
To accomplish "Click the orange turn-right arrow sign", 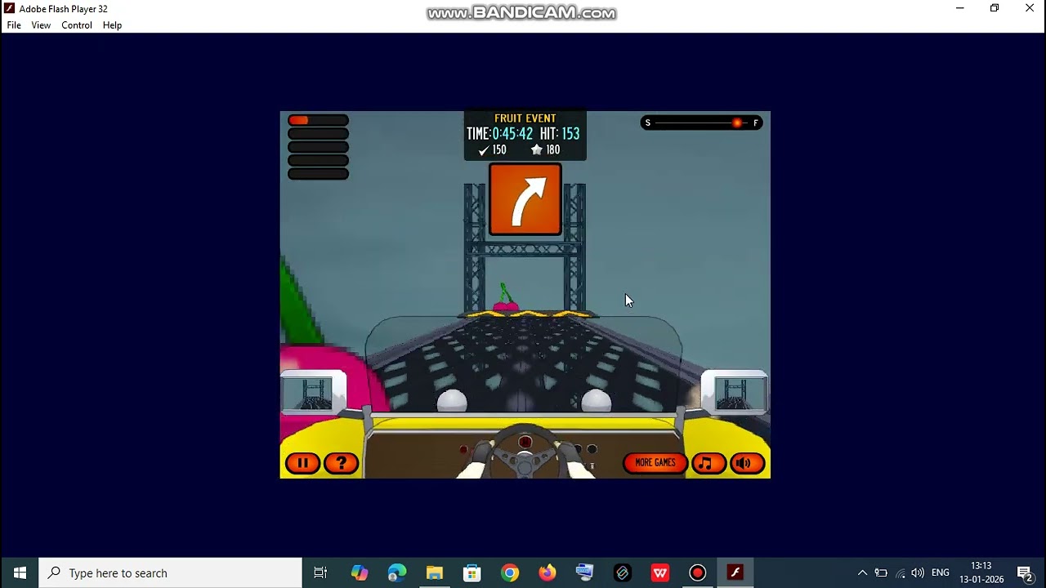I will tap(525, 199).
